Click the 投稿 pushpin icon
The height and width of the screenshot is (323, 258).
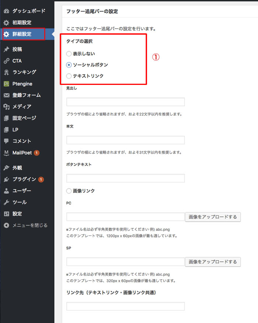(6, 49)
